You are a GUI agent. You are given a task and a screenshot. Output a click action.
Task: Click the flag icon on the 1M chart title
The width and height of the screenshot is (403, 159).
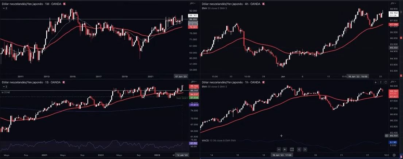click(65, 3)
